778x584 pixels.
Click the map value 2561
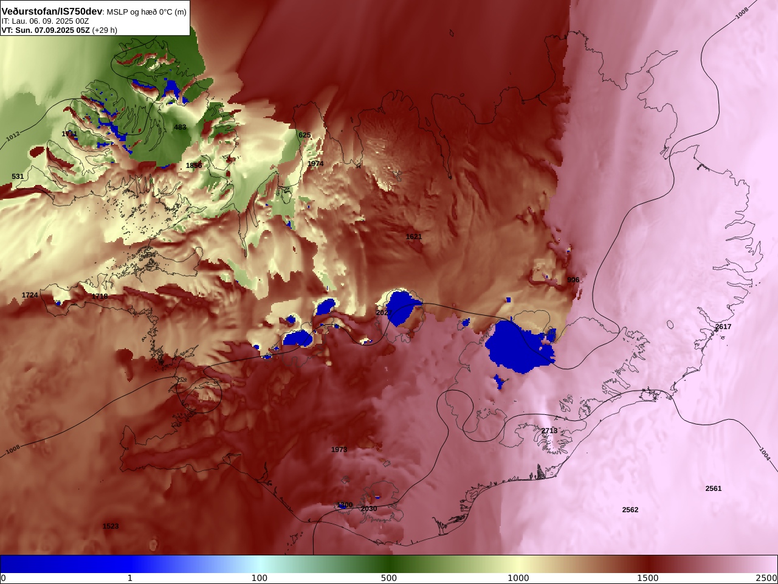point(714,488)
